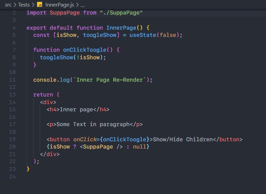Select the 'InnerPage.js' breadcrumb item
The height and width of the screenshot is (194, 266).
60,5
